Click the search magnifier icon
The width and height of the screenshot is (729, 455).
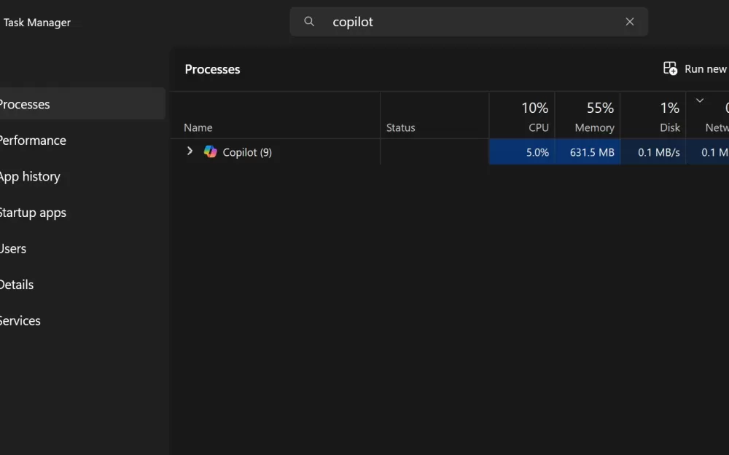pos(309,21)
